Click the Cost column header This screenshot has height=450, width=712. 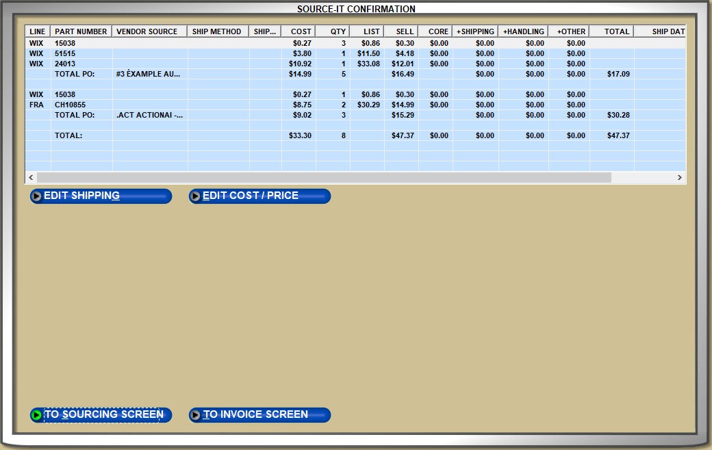point(301,31)
